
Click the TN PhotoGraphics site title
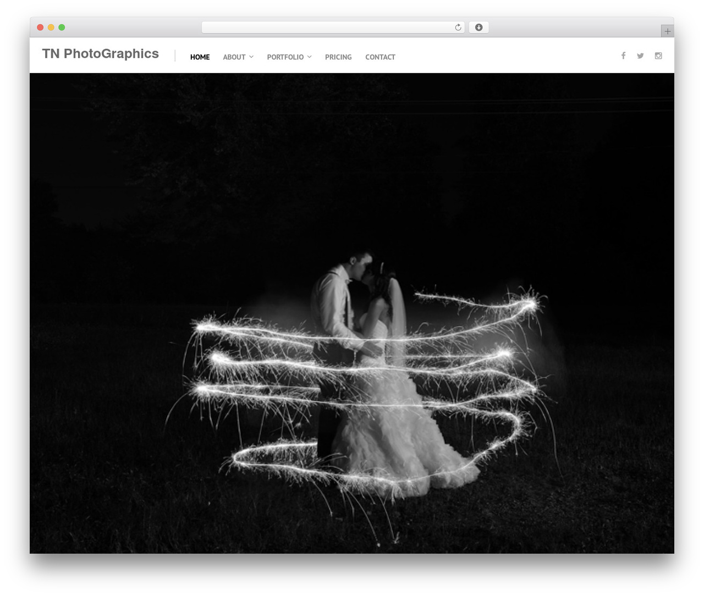(101, 54)
